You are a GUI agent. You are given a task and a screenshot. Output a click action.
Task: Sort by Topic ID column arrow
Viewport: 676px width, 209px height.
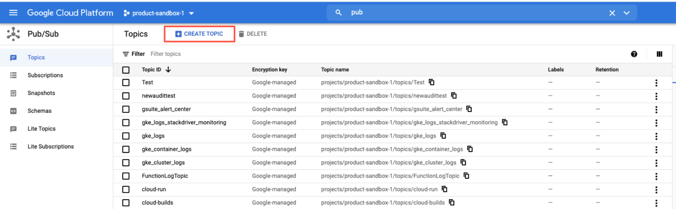pyautogui.click(x=168, y=70)
